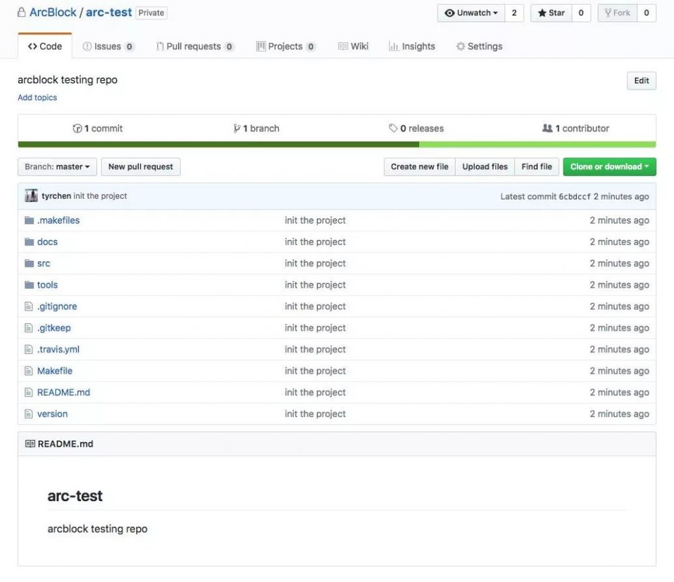Click the light green language bar segment
Image resolution: width=674 pixels, height=582 pixels.
tap(537, 145)
